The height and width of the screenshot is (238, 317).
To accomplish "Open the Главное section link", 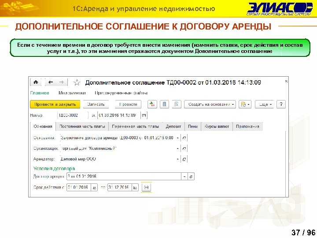I will click(40, 93).
